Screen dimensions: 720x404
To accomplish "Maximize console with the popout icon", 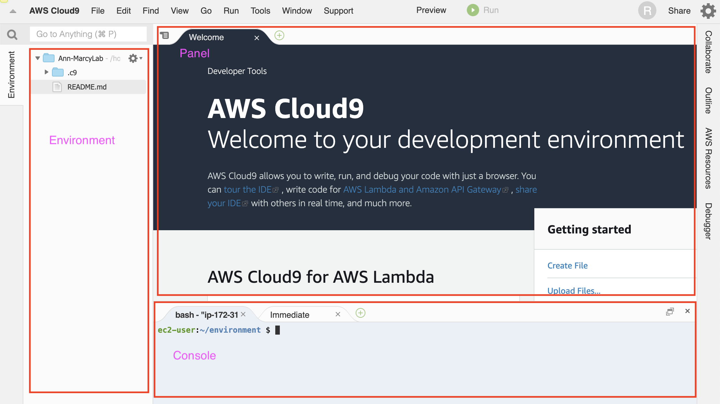I will click(670, 312).
